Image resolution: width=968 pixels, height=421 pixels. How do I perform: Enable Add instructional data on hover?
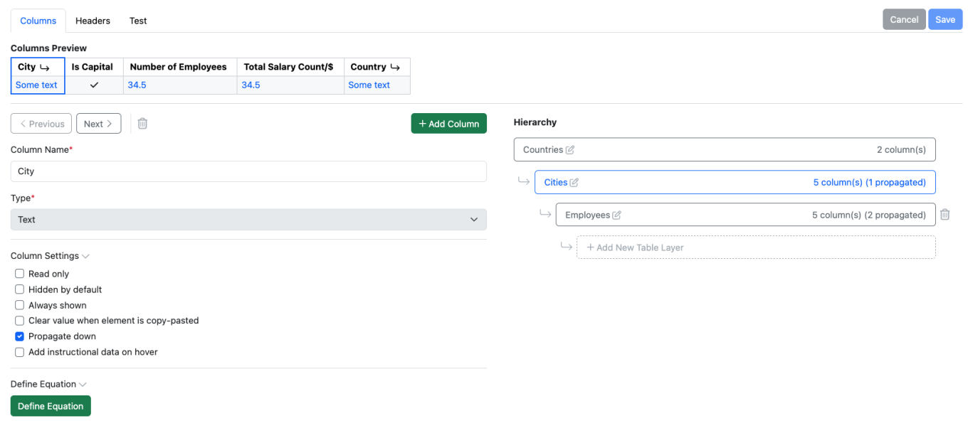pyautogui.click(x=20, y=352)
